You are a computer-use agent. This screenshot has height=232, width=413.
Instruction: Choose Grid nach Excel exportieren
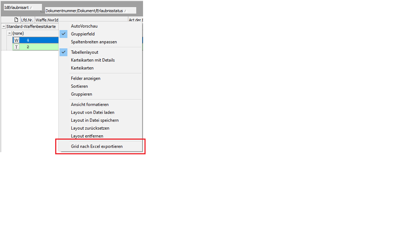click(96, 146)
